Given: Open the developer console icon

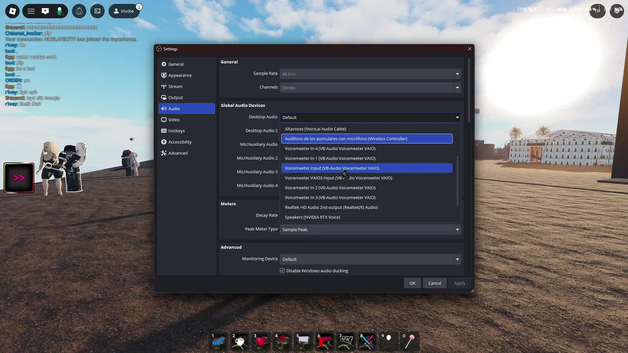Looking at the screenshot, I should coord(98,11).
